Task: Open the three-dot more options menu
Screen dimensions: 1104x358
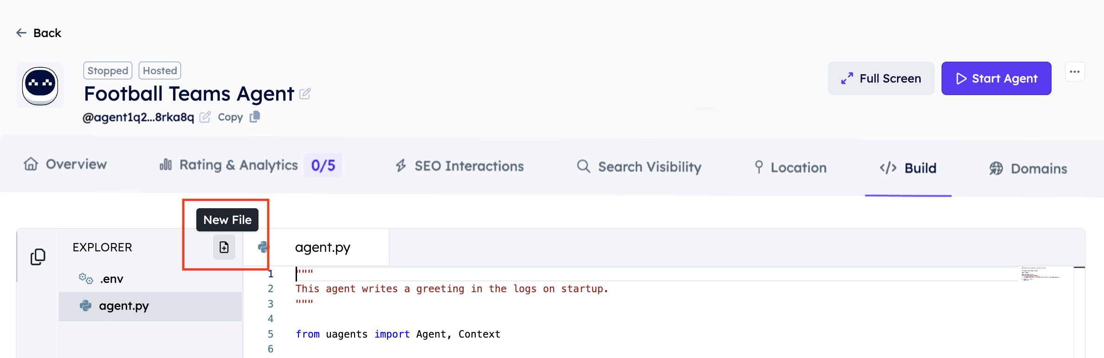Action: (1074, 72)
